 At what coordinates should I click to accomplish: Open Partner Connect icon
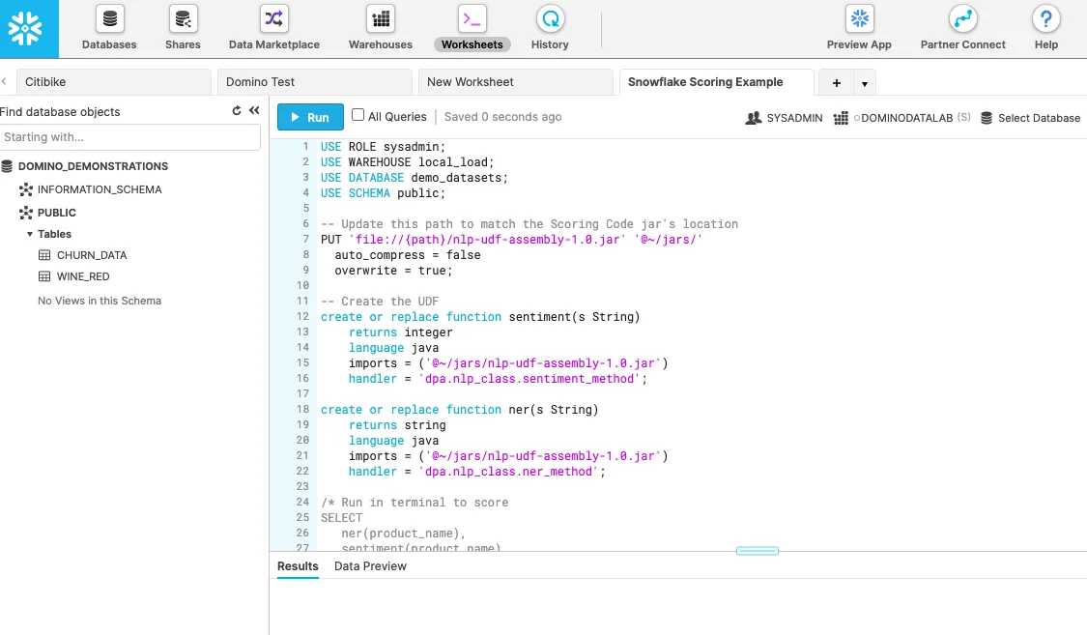click(963, 18)
